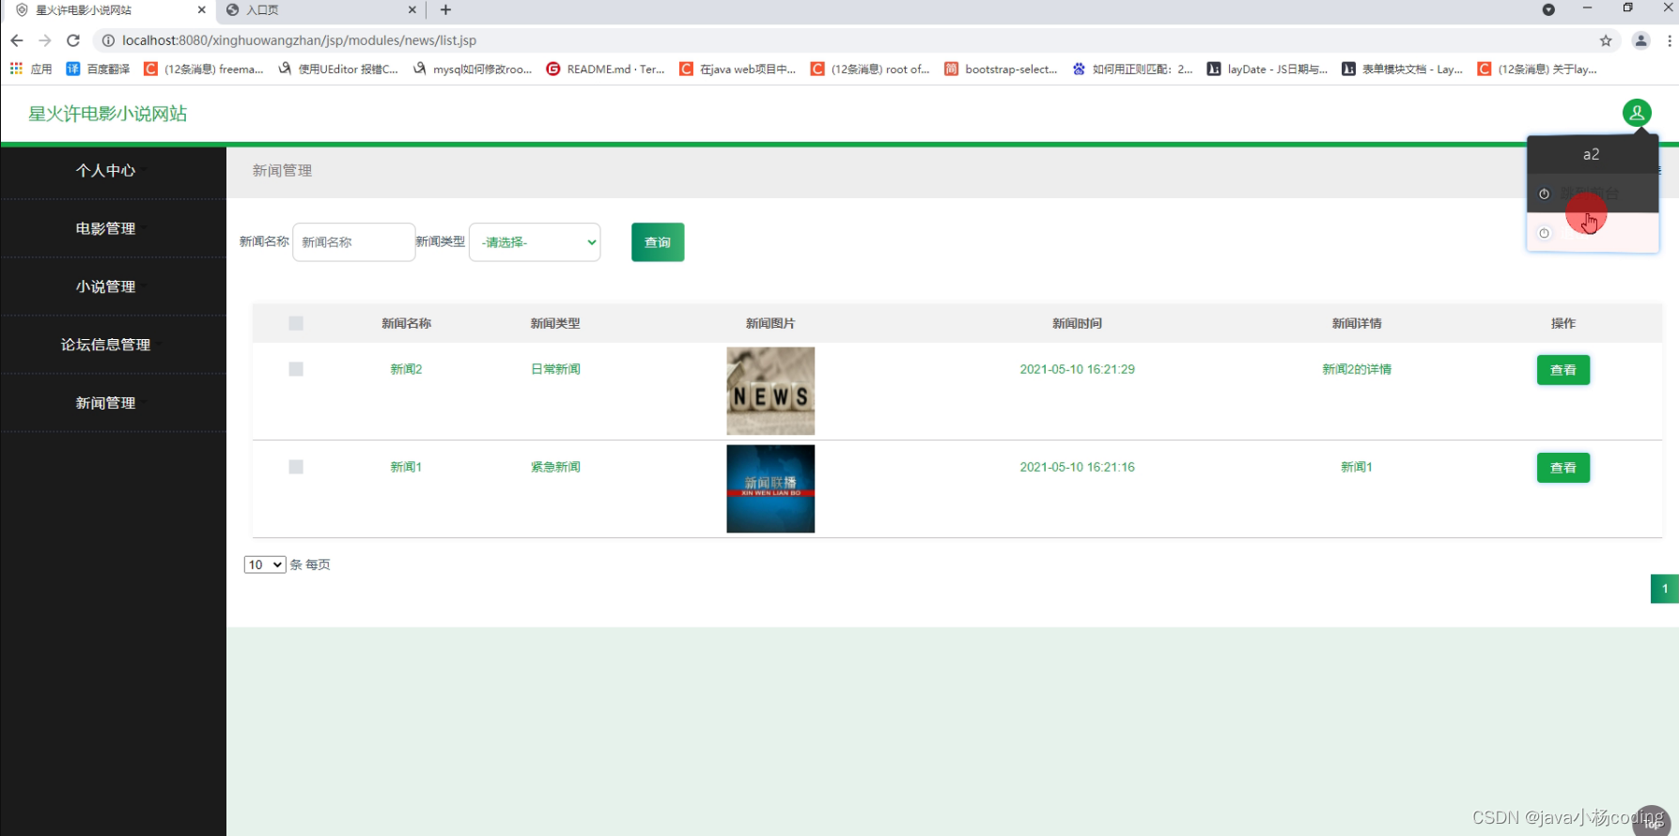Click 紧急新闻 type cell
Image resolution: width=1679 pixels, height=836 pixels.
tap(555, 467)
